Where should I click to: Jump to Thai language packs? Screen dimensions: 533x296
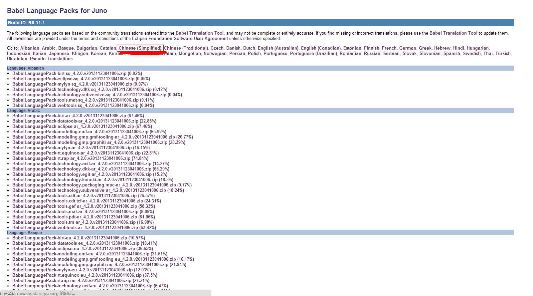488,53
